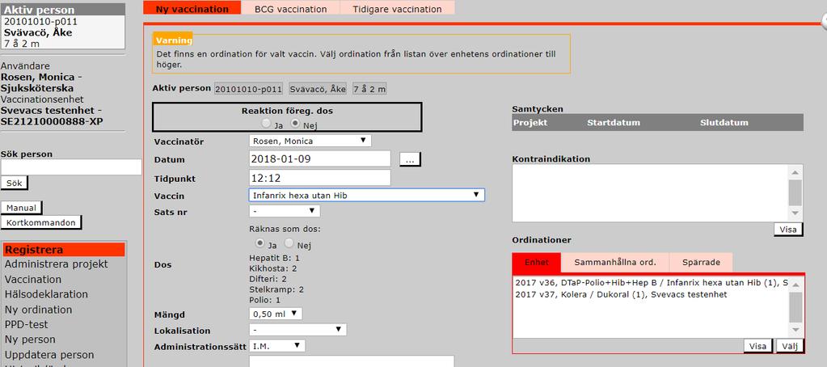This screenshot has width=827, height=367.
Task: Click the Startdatum column header
Action: tap(614, 122)
